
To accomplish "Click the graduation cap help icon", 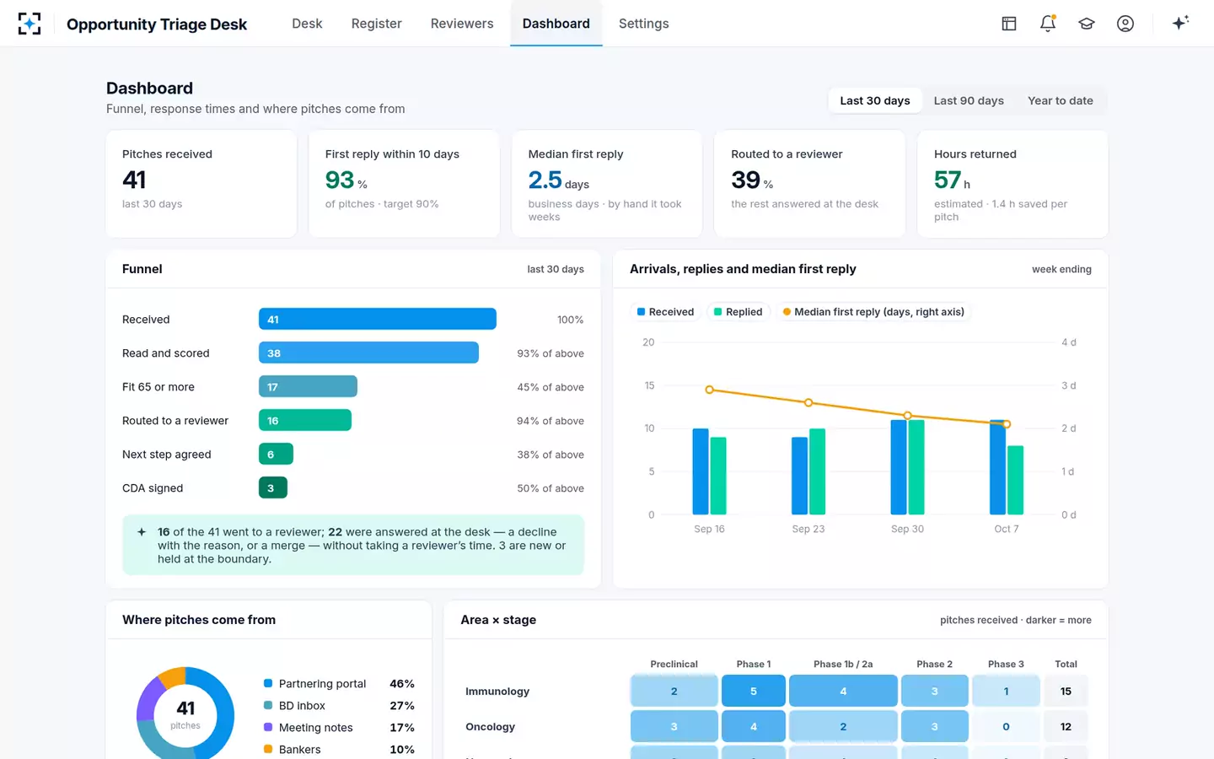I will point(1087,24).
